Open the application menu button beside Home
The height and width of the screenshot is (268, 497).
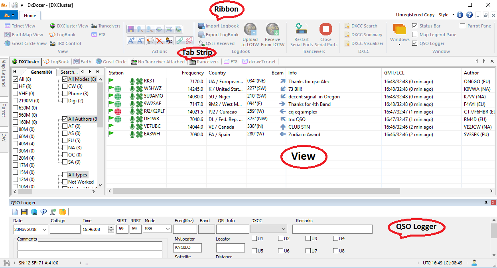tap(9, 16)
